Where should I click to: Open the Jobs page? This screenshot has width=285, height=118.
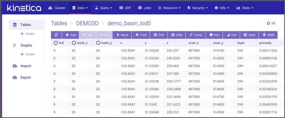pos(144,8)
